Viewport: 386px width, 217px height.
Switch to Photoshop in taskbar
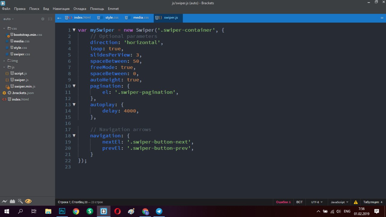tap(62, 211)
